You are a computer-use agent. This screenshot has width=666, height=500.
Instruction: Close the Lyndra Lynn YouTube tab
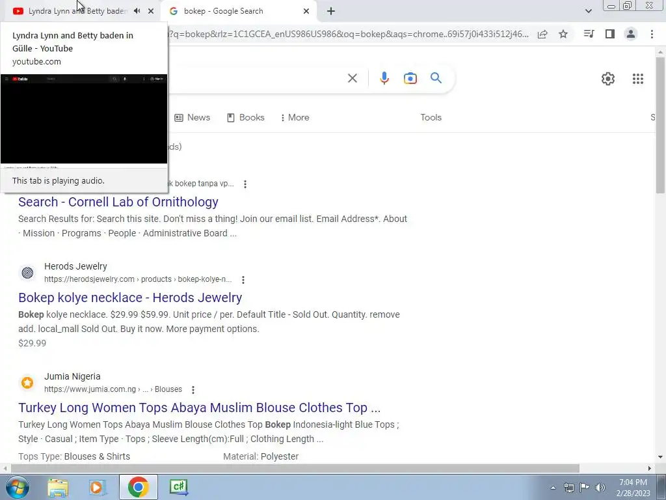point(151,11)
